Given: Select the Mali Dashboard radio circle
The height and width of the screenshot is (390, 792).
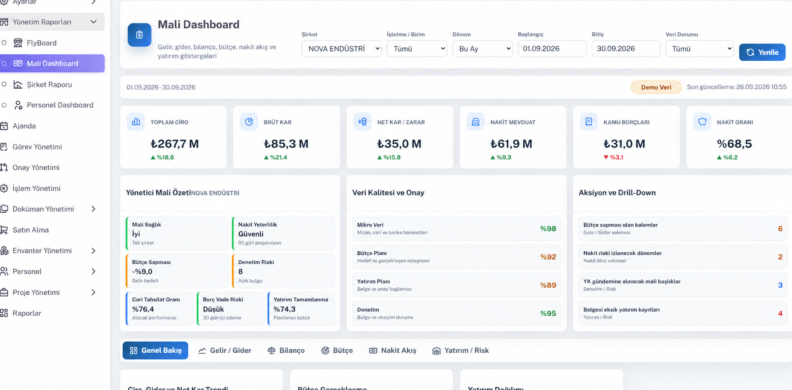Looking at the screenshot, I should click(4, 63).
